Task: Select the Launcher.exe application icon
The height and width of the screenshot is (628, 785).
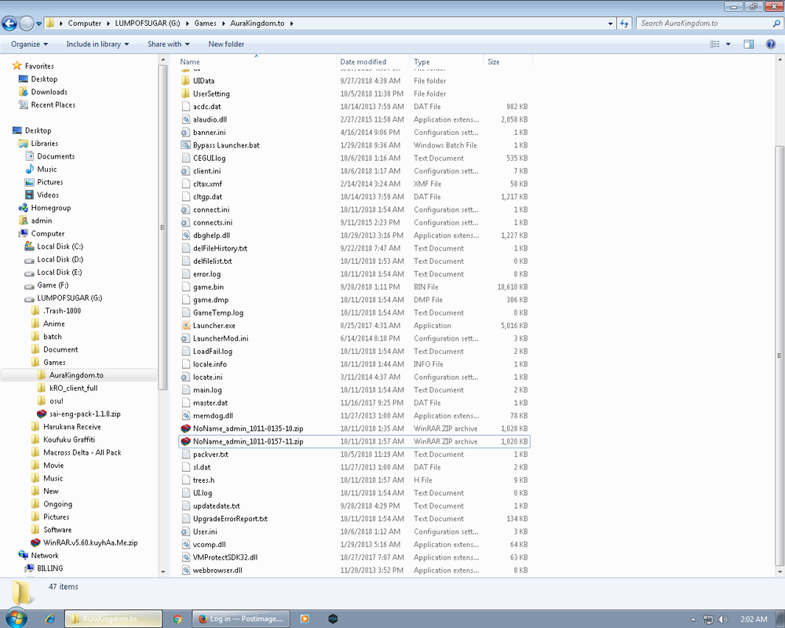Action: (185, 326)
